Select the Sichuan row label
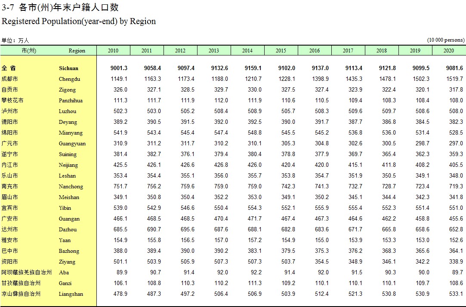Screen dimensions: 466x307 tap(69, 68)
